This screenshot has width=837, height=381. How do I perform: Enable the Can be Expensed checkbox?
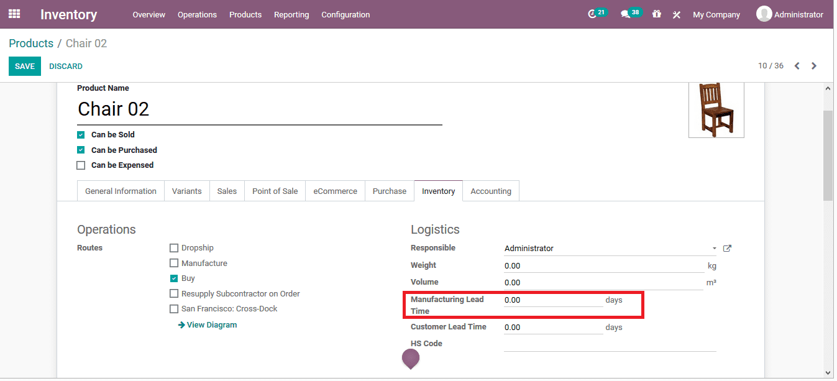[x=81, y=165]
